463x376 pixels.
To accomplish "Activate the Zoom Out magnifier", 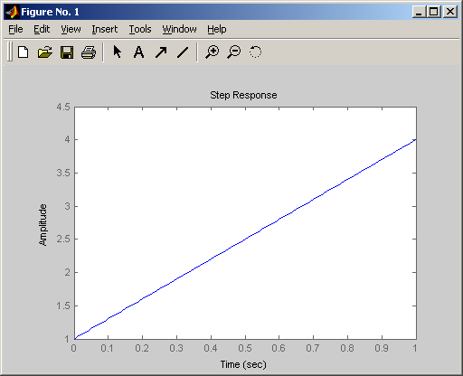I will [x=234, y=52].
